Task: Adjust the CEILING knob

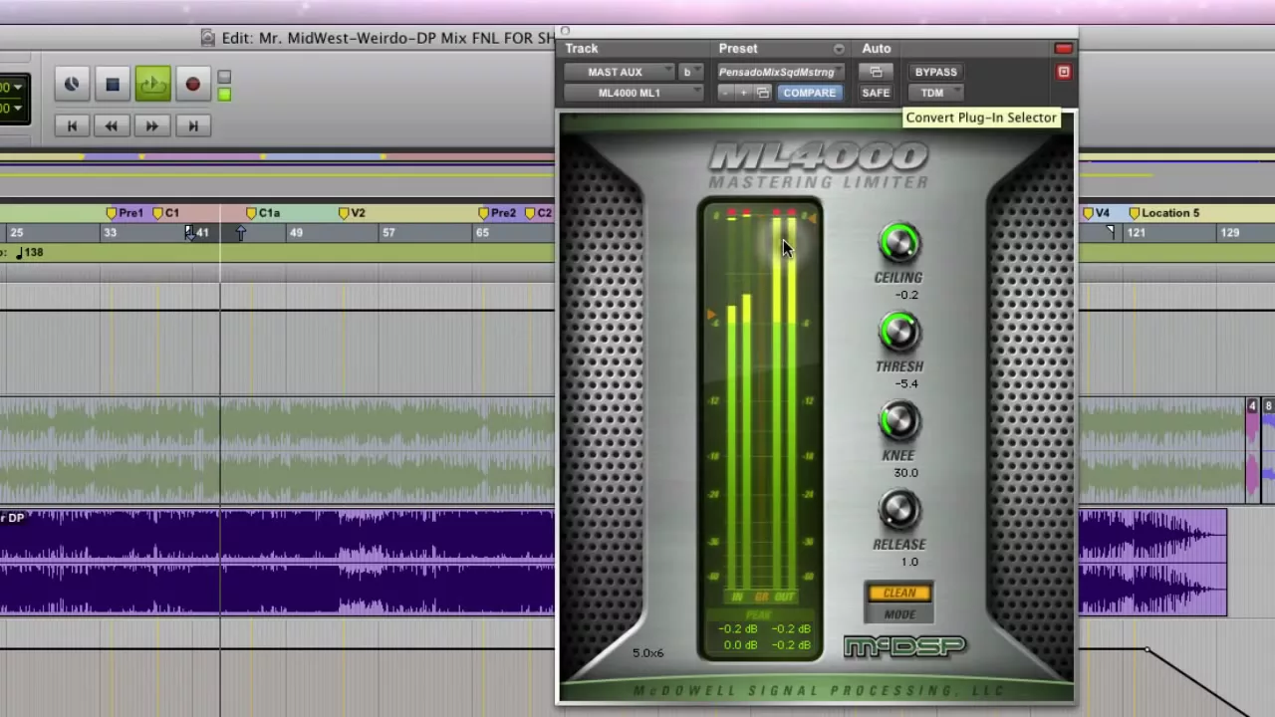Action: [898, 243]
